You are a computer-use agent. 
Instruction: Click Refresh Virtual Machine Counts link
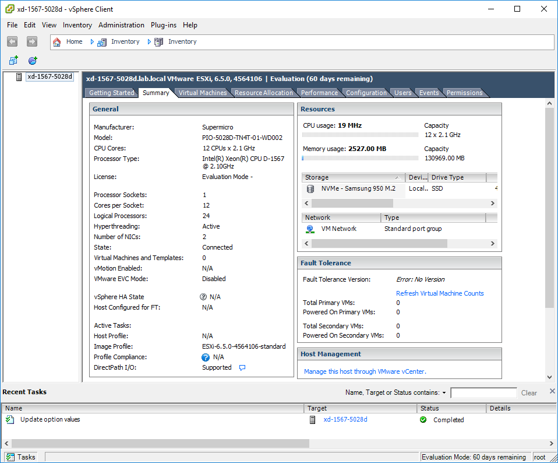440,293
